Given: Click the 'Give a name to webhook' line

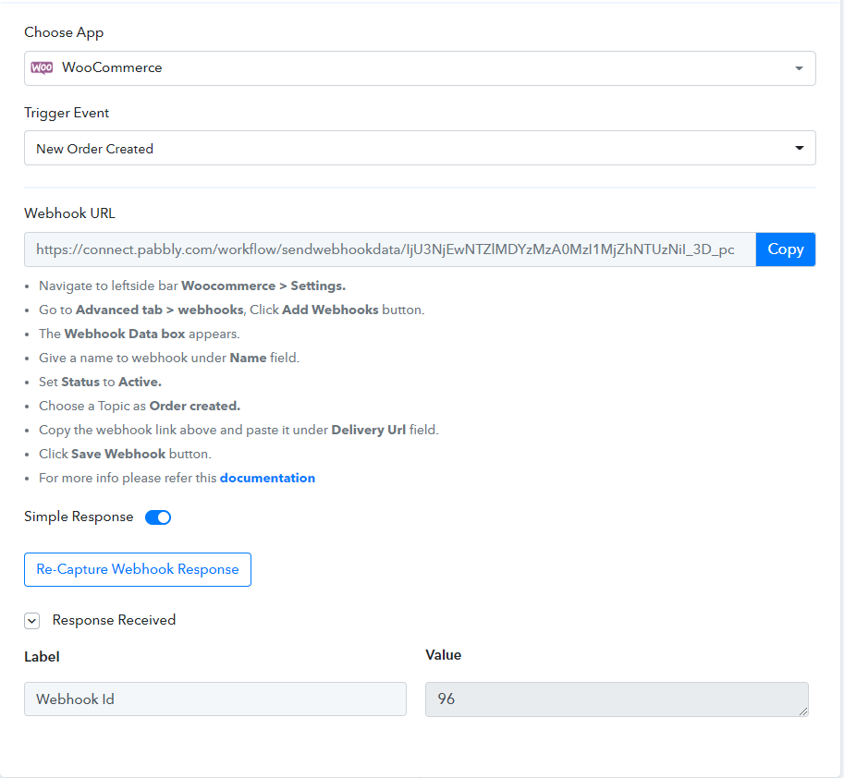Looking at the screenshot, I should pyautogui.click(x=169, y=358).
